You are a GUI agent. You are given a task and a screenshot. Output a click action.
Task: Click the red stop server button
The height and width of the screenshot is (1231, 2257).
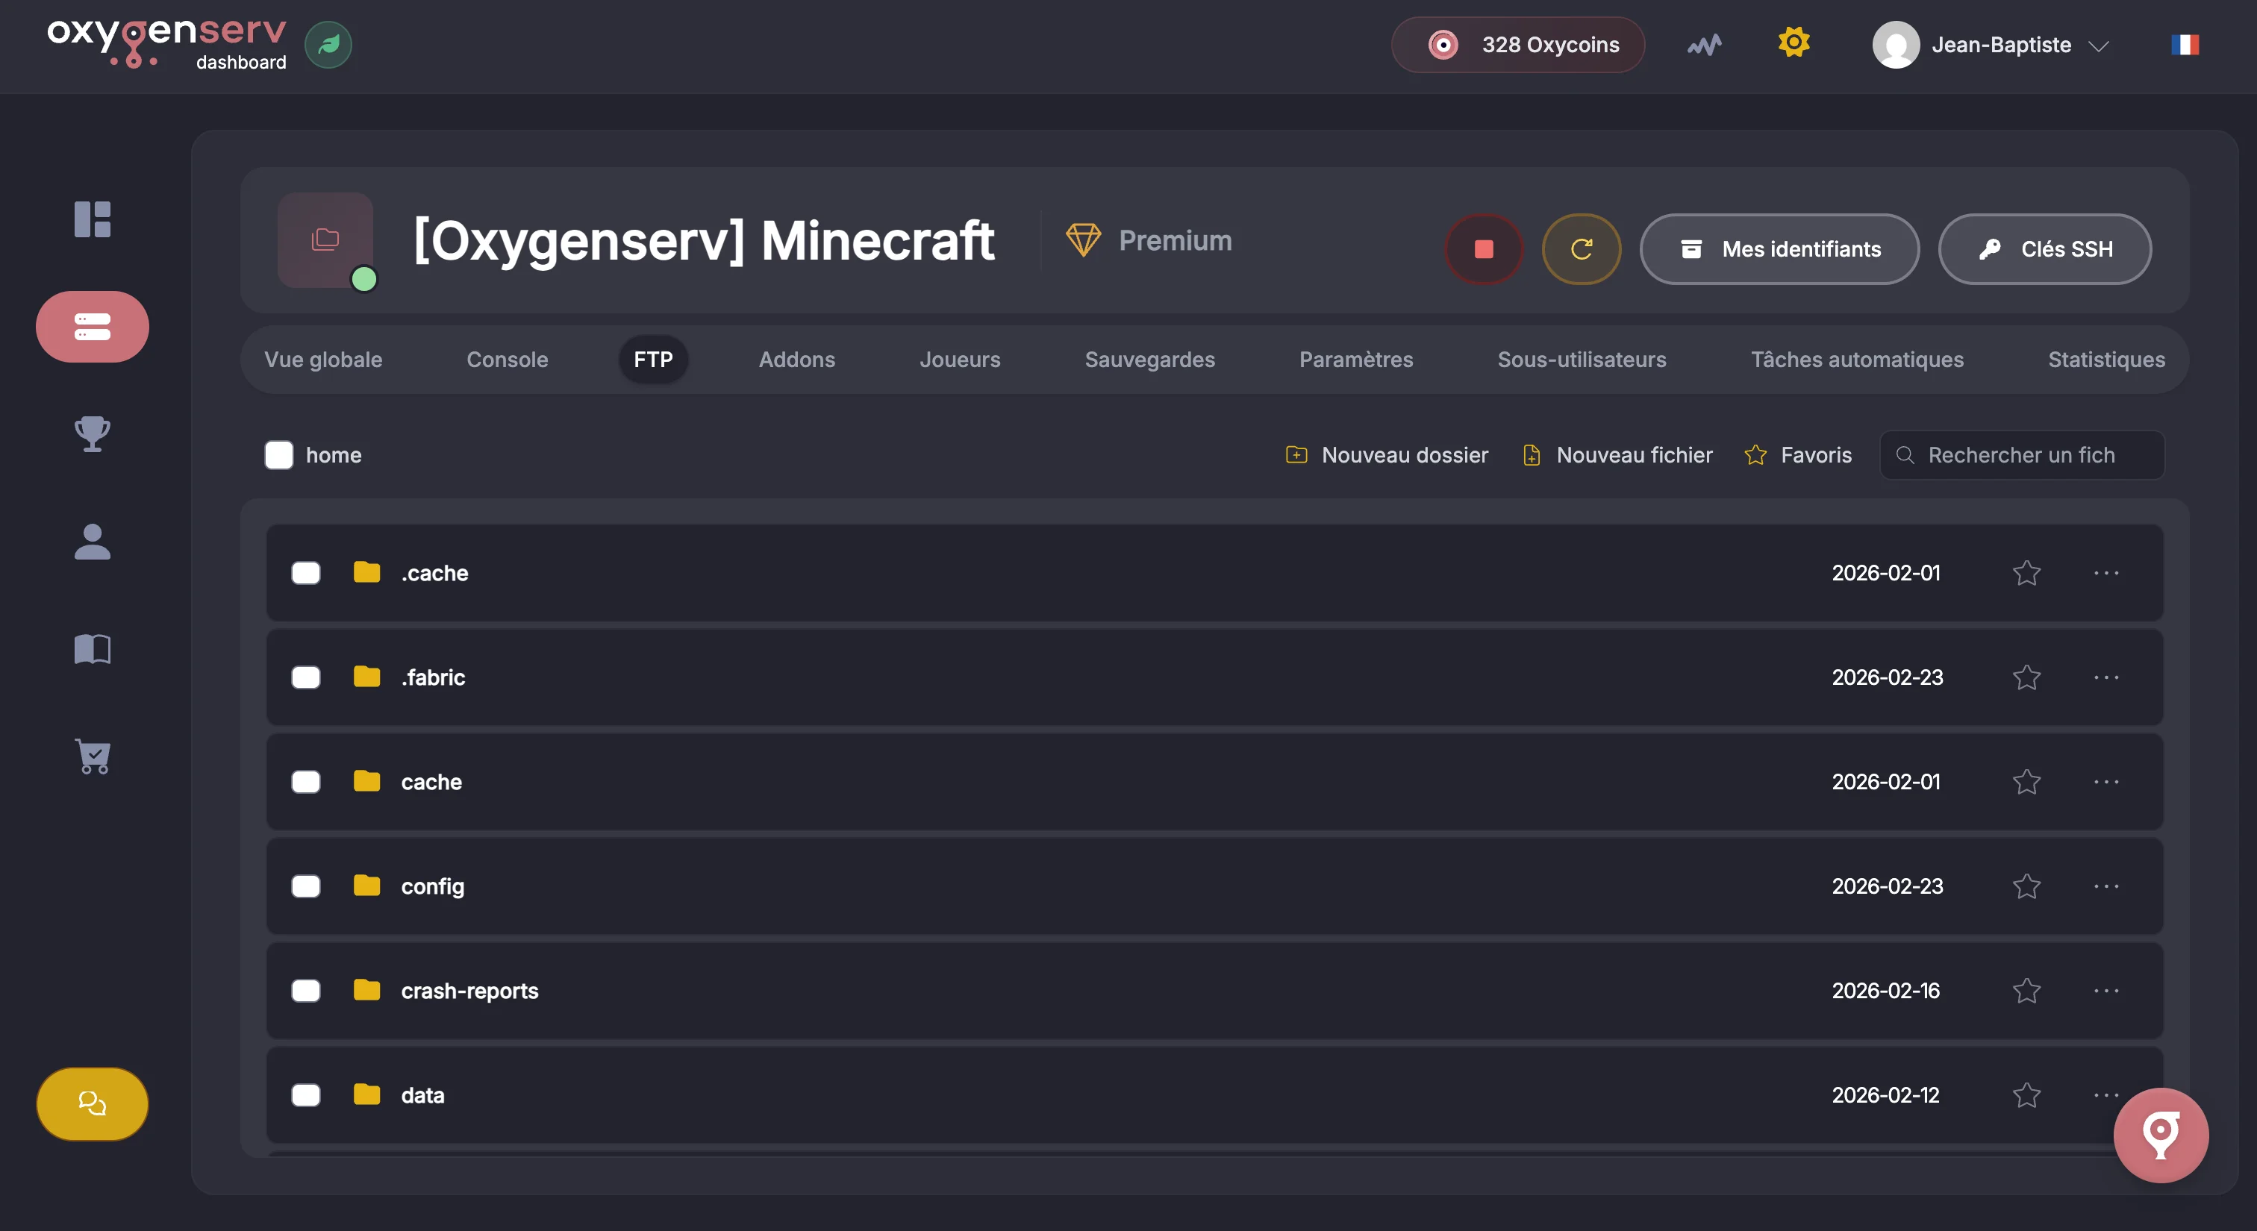tap(1483, 249)
